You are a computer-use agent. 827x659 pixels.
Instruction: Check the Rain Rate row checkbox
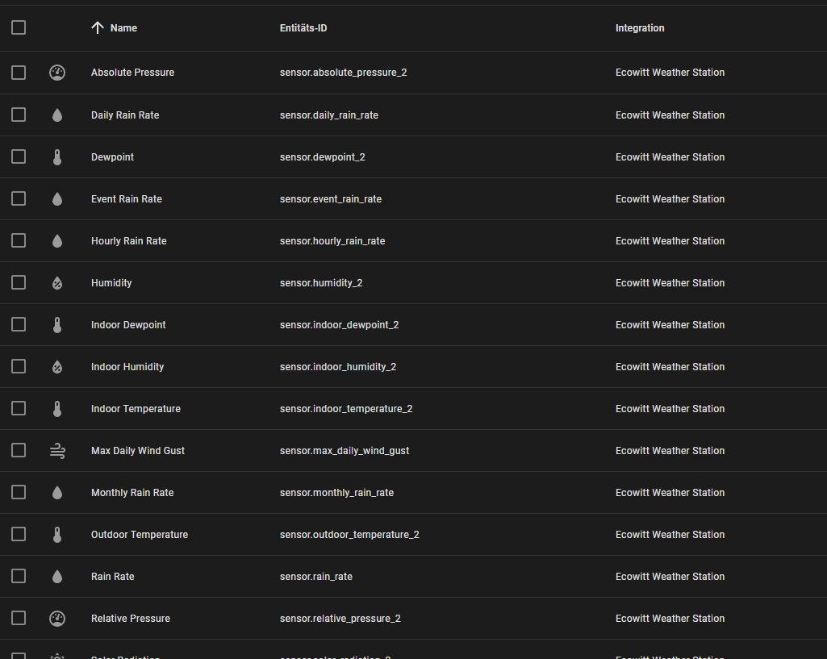[18, 576]
